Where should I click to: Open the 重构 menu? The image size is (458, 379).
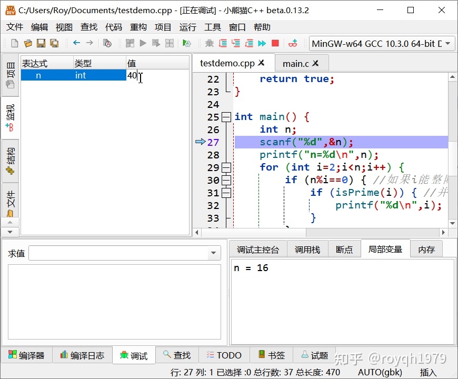(x=138, y=27)
